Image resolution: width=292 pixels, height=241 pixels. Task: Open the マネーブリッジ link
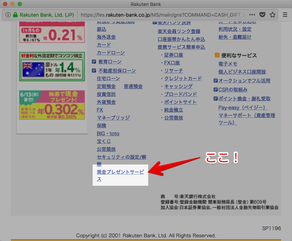point(113,118)
